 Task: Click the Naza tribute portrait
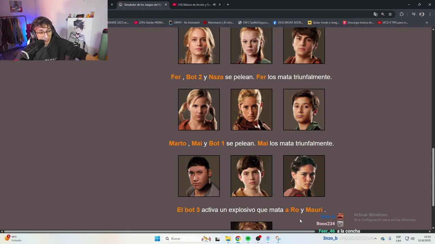(304, 109)
